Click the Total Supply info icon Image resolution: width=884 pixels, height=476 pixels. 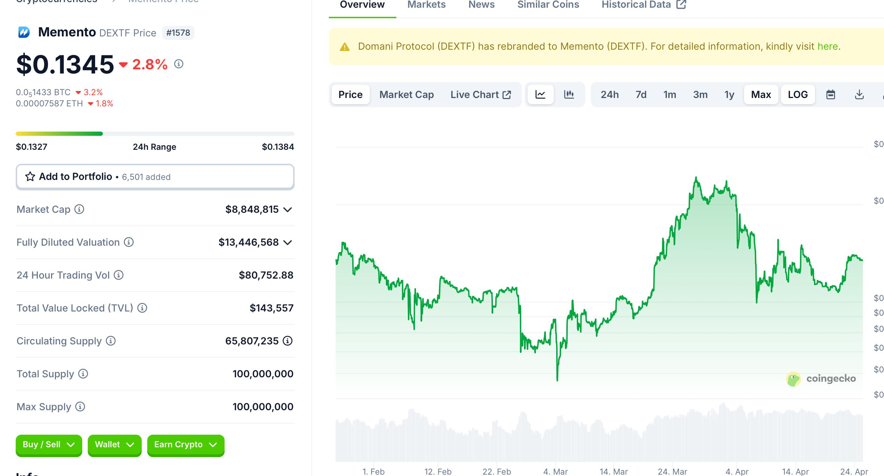(83, 374)
